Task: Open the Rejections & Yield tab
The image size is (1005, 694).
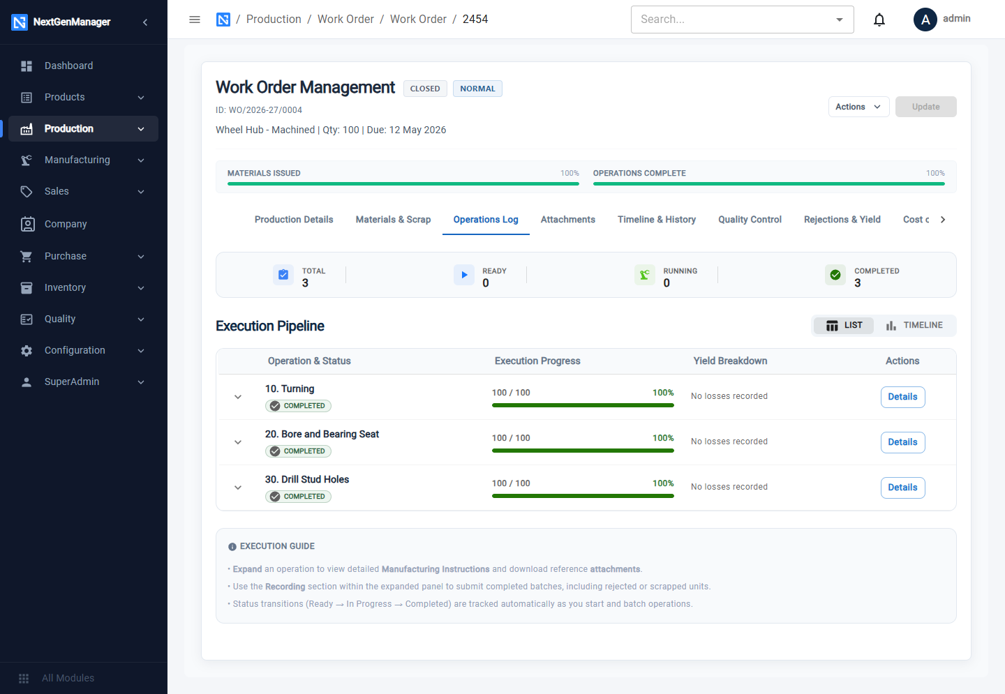Action: pos(842,220)
